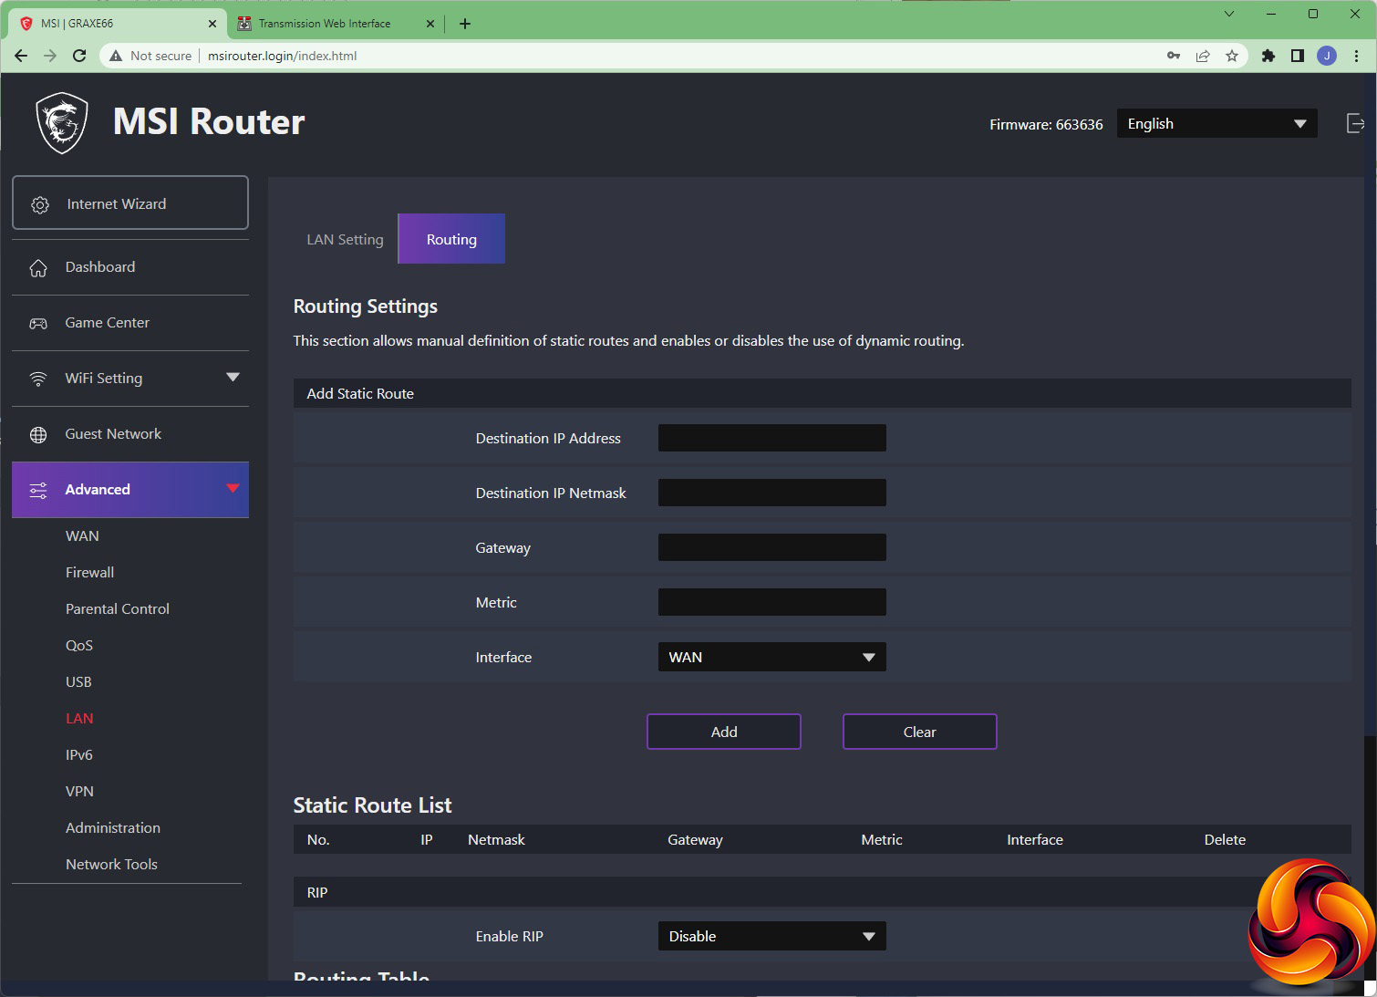Open the Enable RIP dropdown

tap(771, 936)
